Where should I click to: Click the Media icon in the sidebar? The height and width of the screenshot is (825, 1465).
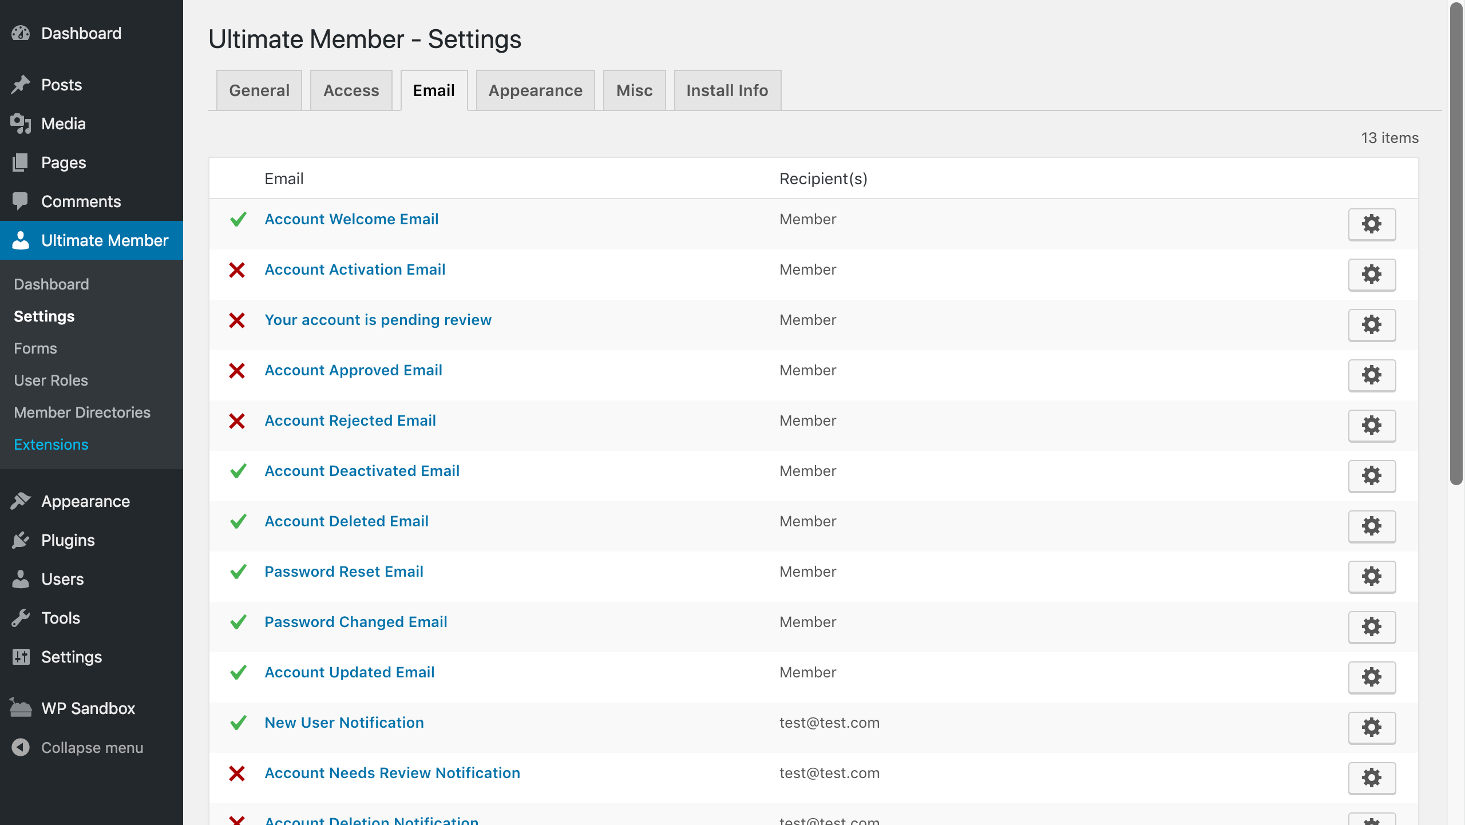(21, 124)
